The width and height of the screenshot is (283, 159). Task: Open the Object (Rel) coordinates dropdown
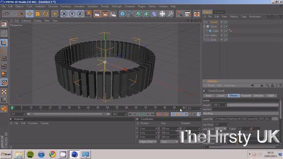click(x=148, y=142)
